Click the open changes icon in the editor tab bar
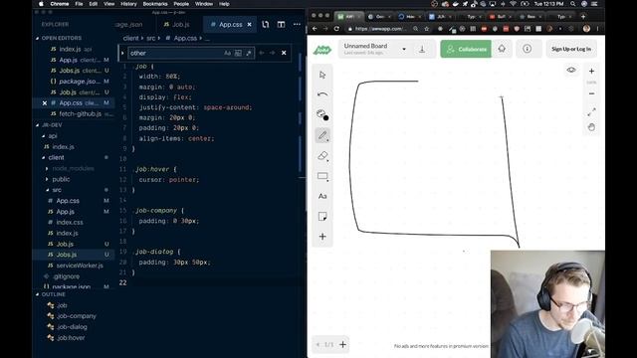The width and height of the screenshot is (637, 358). [266, 24]
